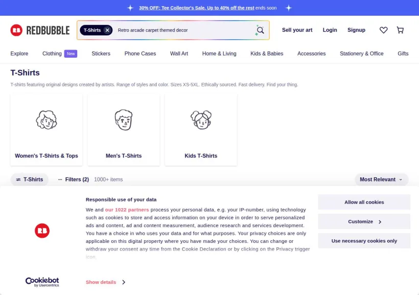Open the Wall Art menu
The image size is (419, 295).
point(179,54)
